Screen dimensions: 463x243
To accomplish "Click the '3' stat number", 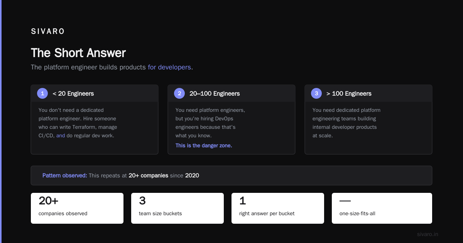I will pyautogui.click(x=142, y=201).
